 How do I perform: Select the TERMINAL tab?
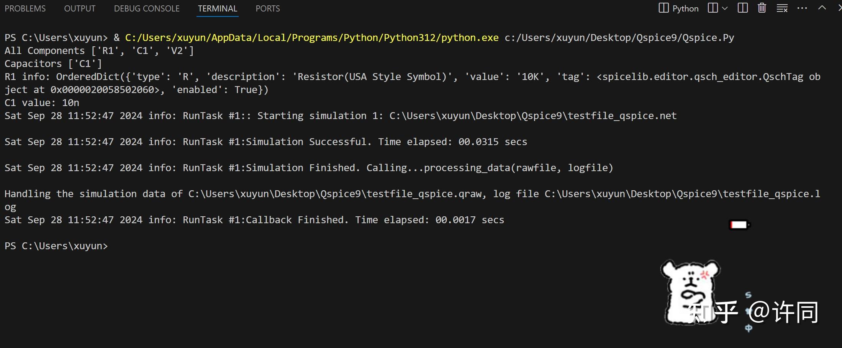(218, 8)
